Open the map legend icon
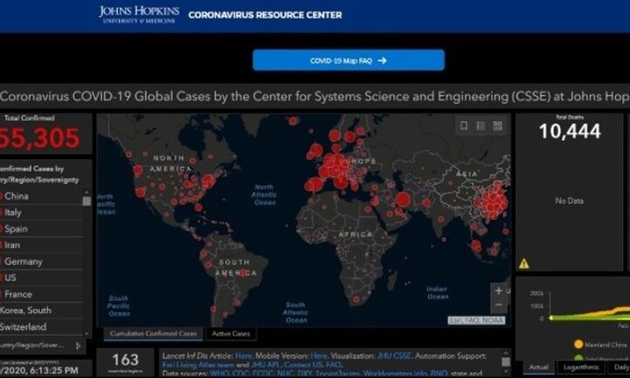 (480, 126)
